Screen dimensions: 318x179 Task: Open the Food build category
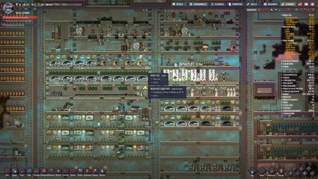pyautogui.click(x=29, y=171)
